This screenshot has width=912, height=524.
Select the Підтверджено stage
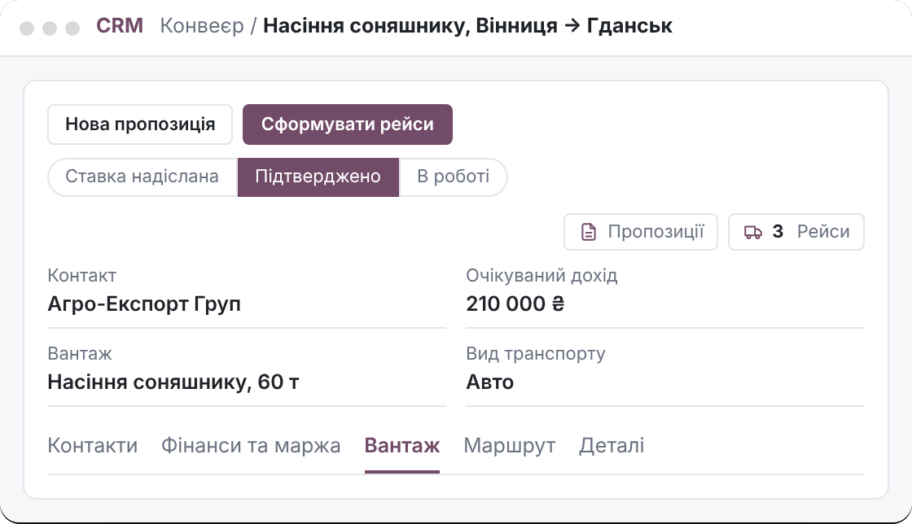[318, 177]
